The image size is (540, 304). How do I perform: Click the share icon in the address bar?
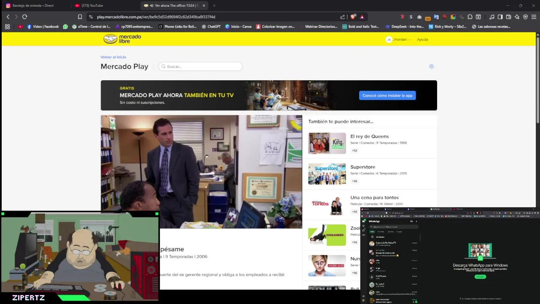click(x=343, y=17)
